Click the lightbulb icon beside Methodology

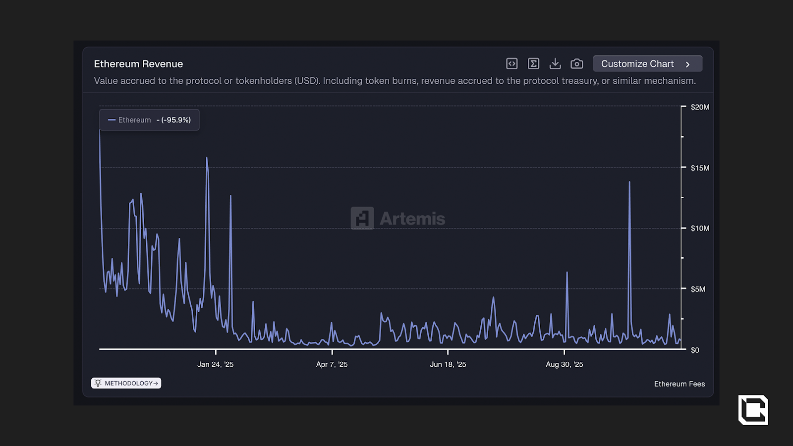[98, 383]
